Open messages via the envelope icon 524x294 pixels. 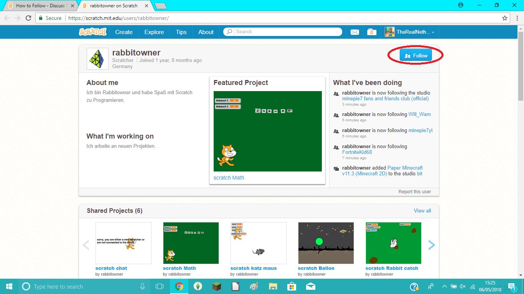tap(354, 32)
